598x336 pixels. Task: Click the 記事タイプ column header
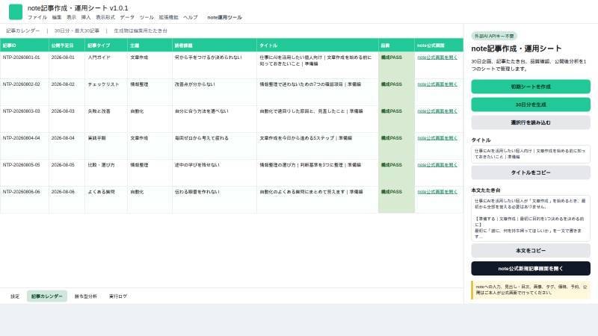point(106,46)
